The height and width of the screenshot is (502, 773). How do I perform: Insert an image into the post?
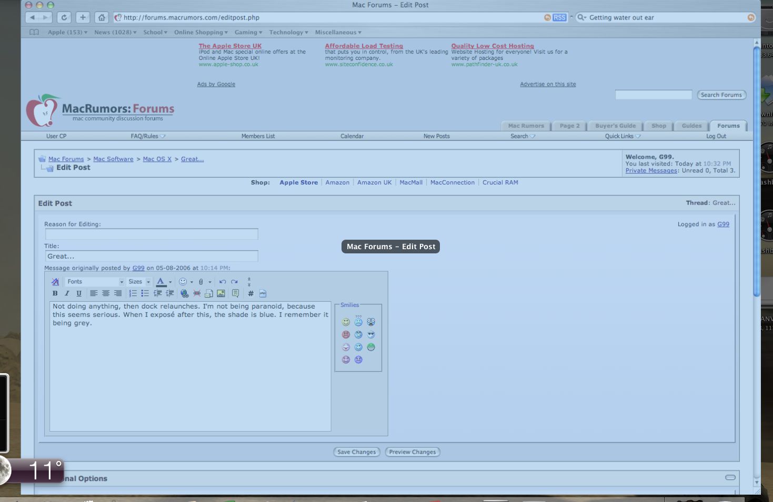point(221,293)
